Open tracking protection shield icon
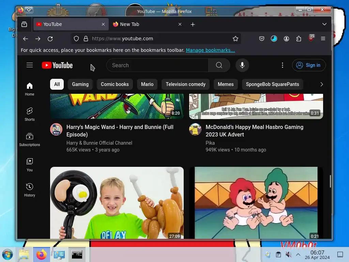Screen dimensions: 349x262 [x=76, y=39]
